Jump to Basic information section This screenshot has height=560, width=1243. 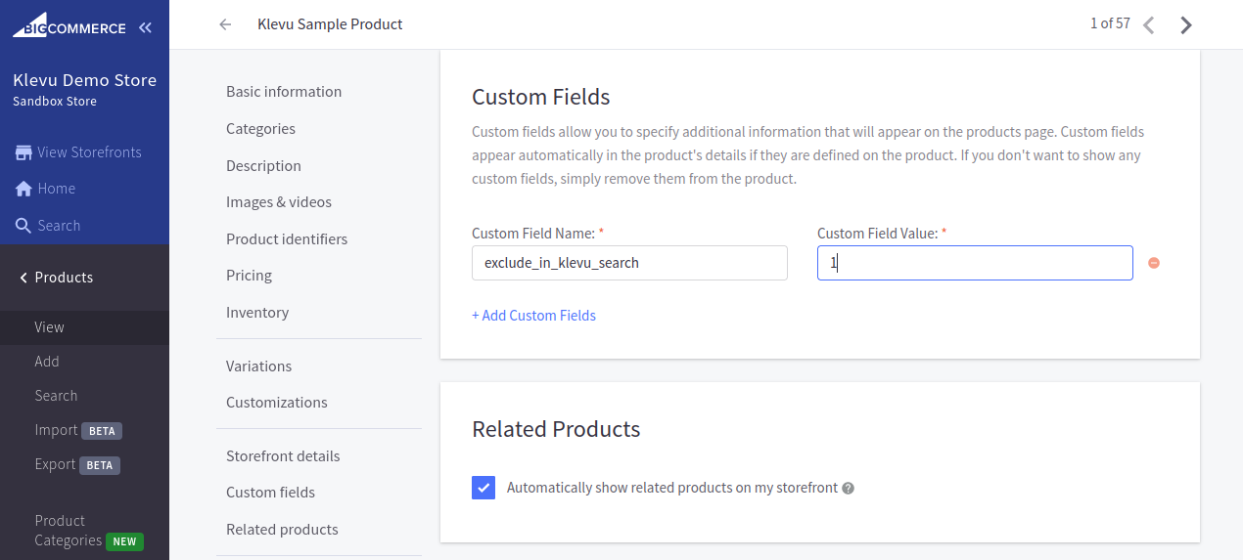click(284, 92)
